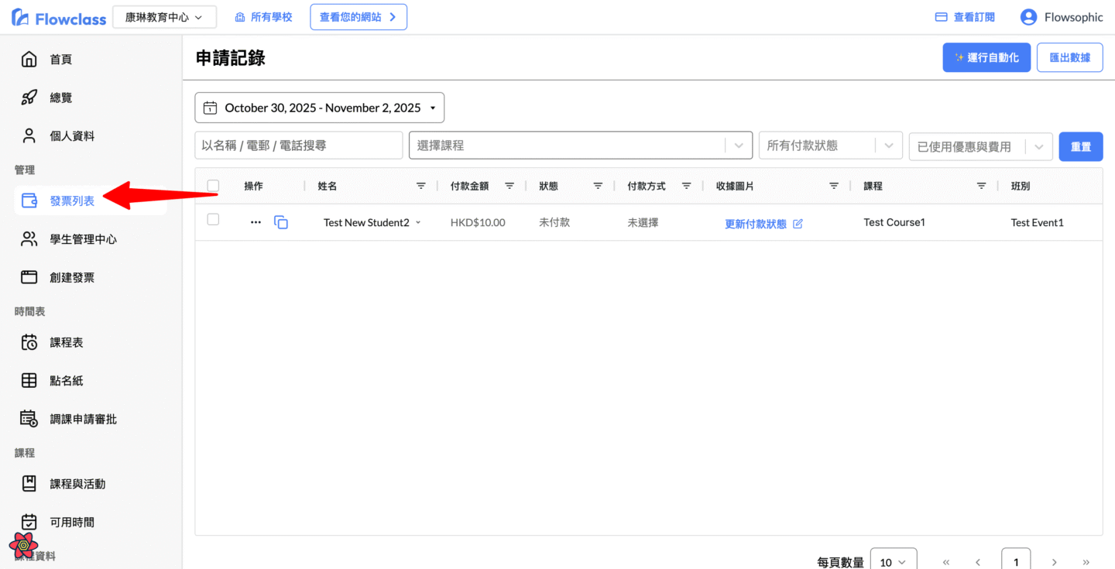The height and width of the screenshot is (569, 1115).
Task: Click the 運行自動化 button
Action: pos(986,57)
